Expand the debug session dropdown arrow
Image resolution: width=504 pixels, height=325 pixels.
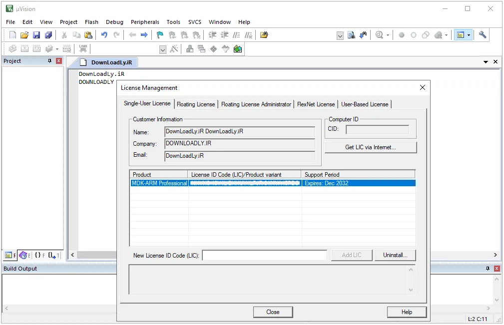tap(388, 35)
